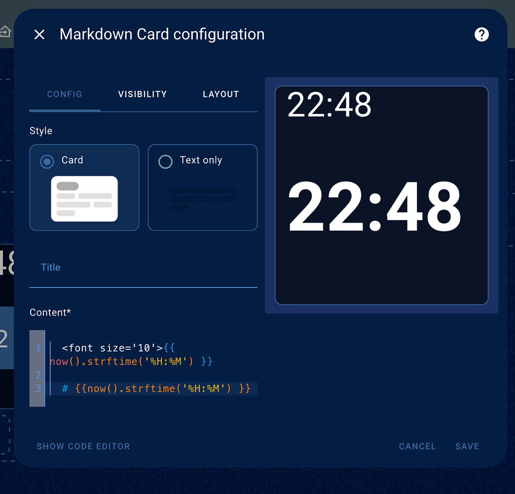Show the code editor
The image size is (515, 494).
[x=83, y=446]
